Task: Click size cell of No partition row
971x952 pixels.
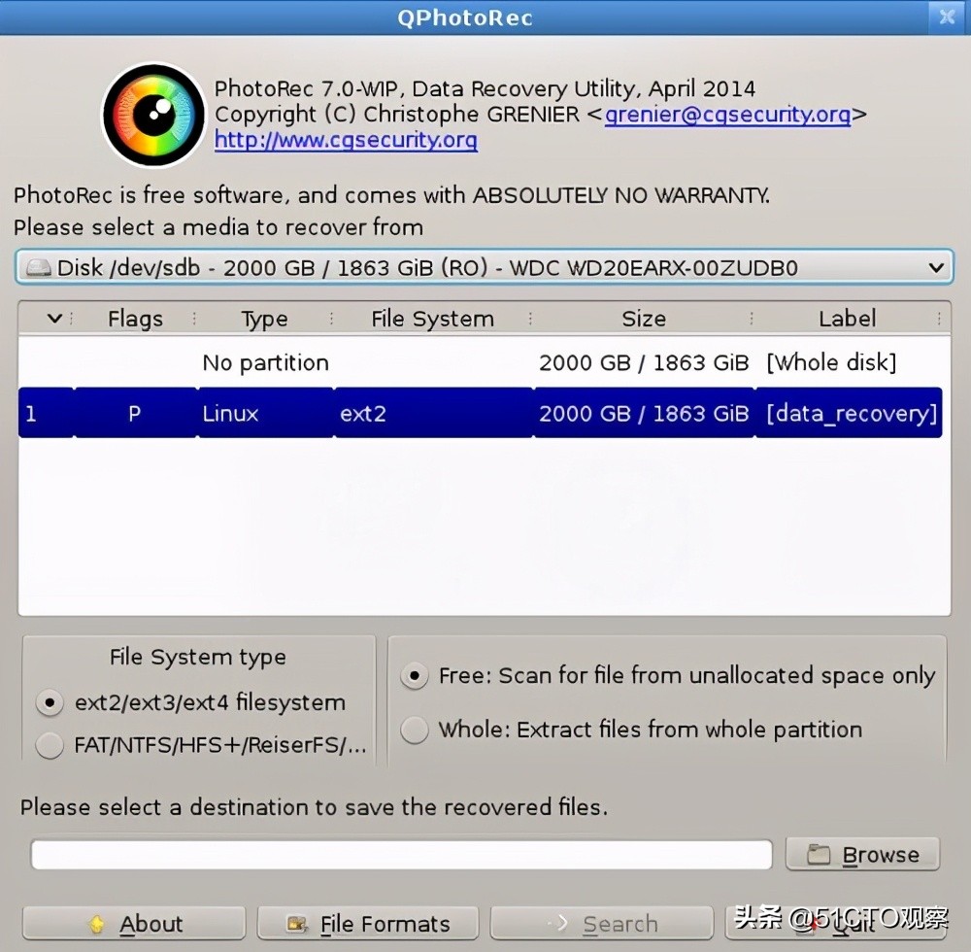Action: coord(644,362)
